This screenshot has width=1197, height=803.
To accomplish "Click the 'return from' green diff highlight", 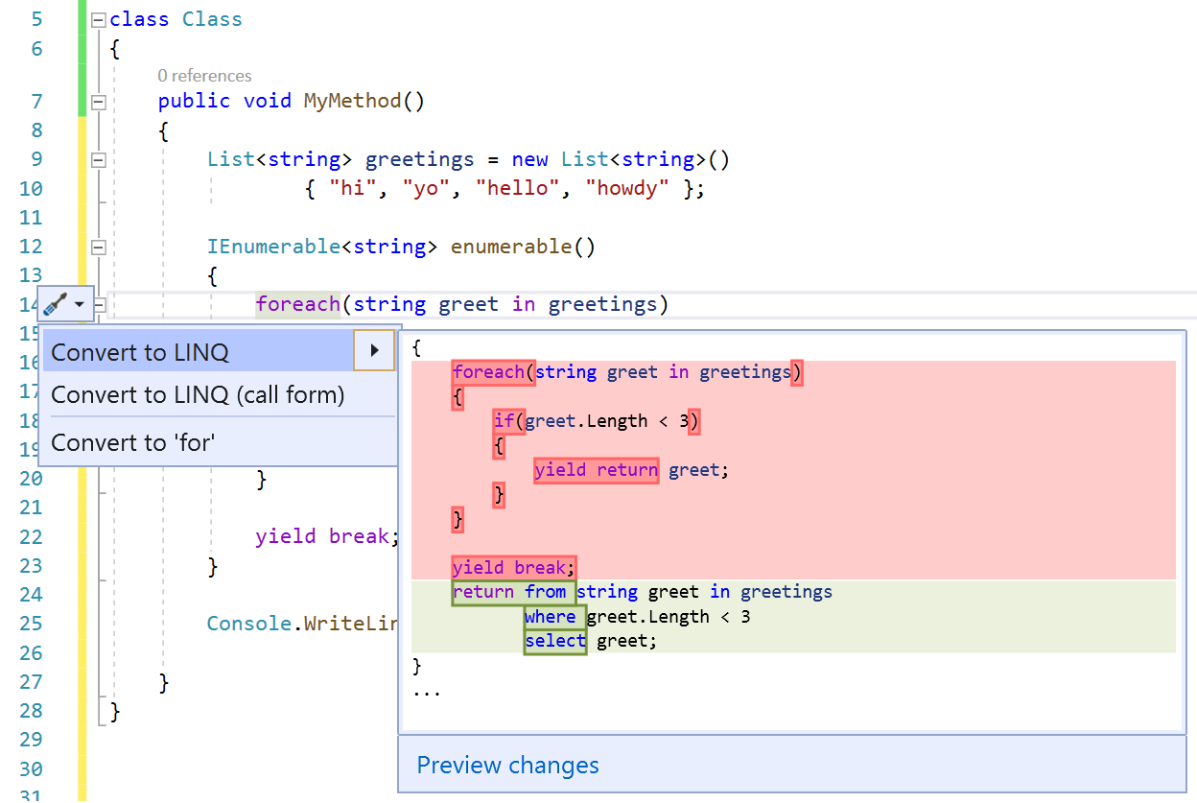I will [x=512, y=591].
